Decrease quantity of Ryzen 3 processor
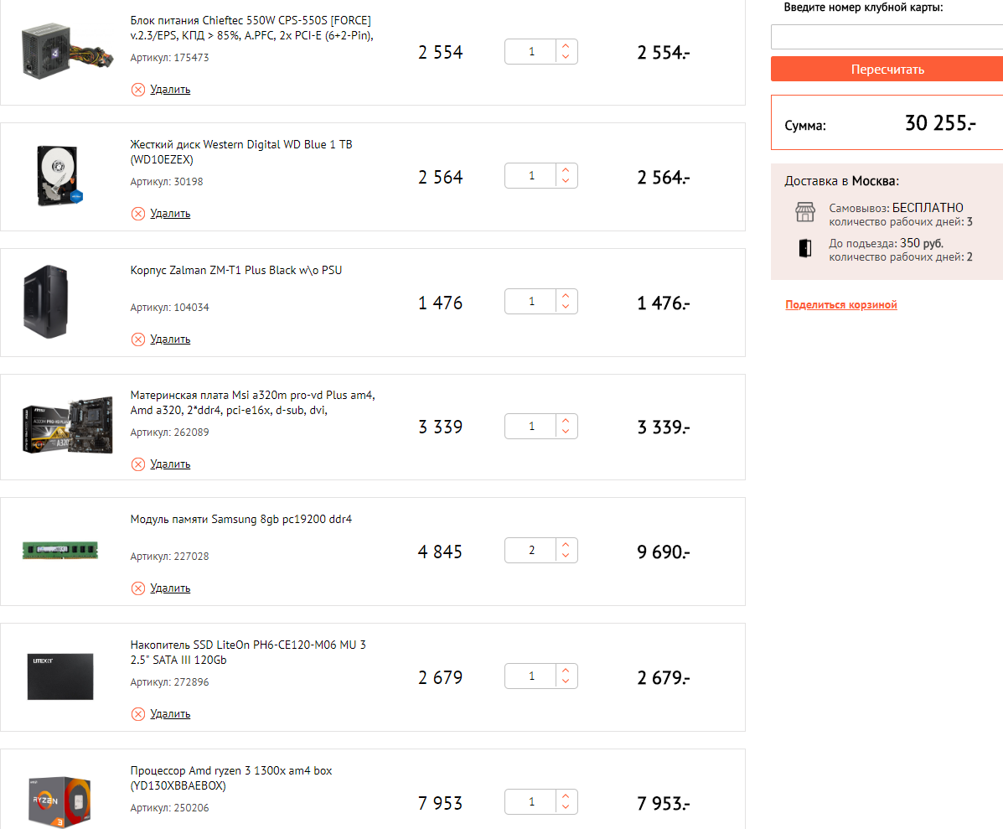The image size is (1003, 829). [566, 807]
